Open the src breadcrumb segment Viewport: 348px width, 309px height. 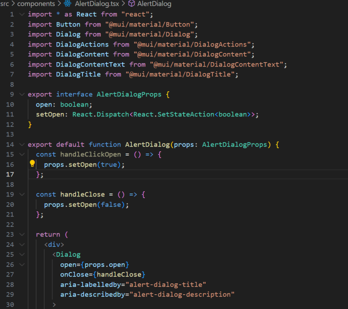tap(4, 3)
